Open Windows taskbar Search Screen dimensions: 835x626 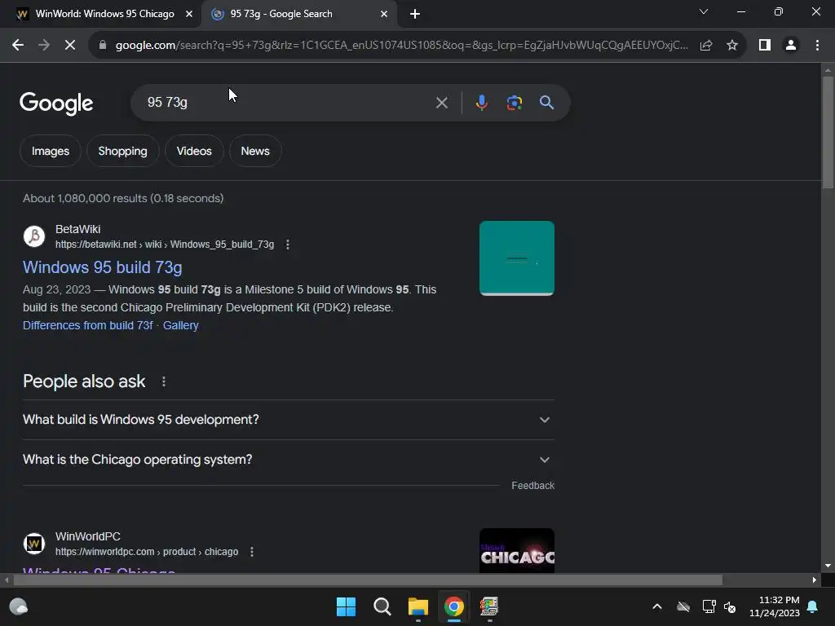tap(382, 606)
